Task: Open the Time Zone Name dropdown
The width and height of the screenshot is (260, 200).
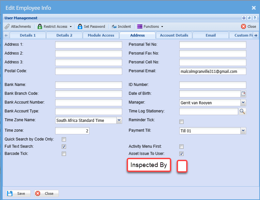Action: 119,120
